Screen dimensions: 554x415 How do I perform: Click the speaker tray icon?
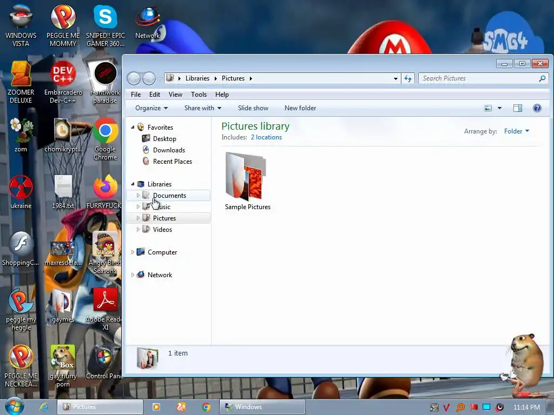click(499, 407)
